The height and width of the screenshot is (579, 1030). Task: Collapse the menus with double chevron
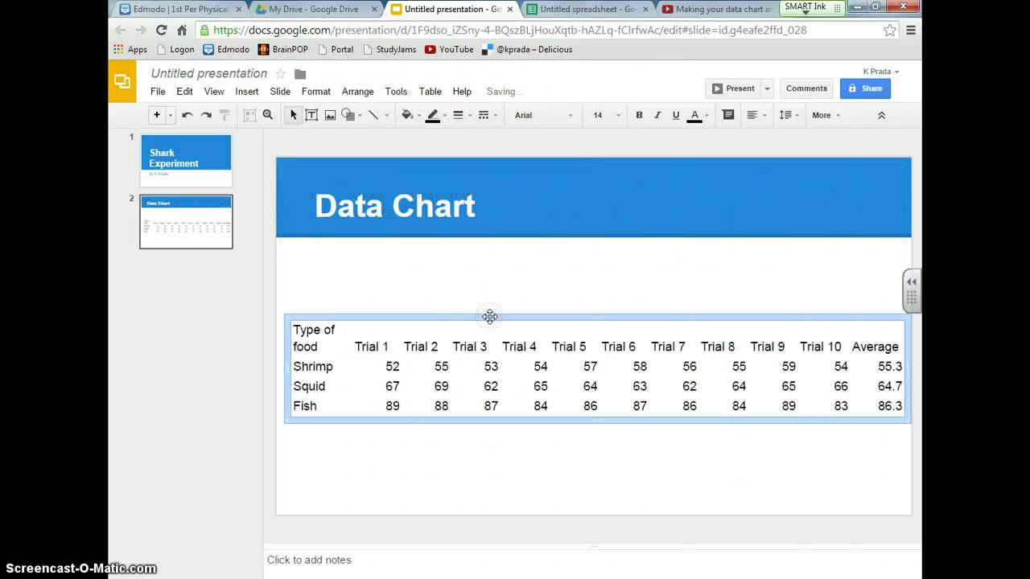[x=881, y=115]
